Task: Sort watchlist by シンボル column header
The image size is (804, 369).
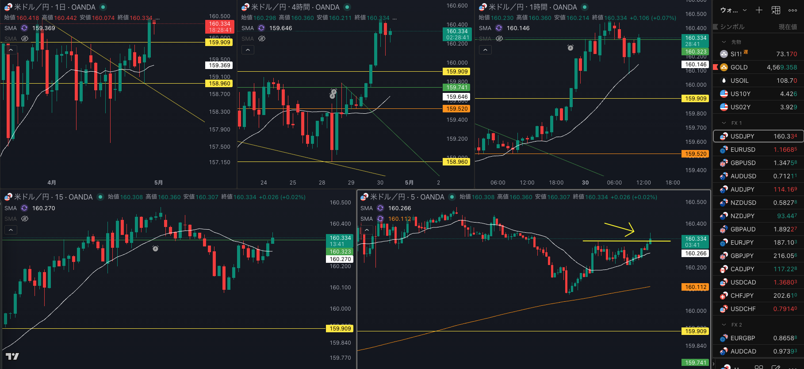Action: 732,27
